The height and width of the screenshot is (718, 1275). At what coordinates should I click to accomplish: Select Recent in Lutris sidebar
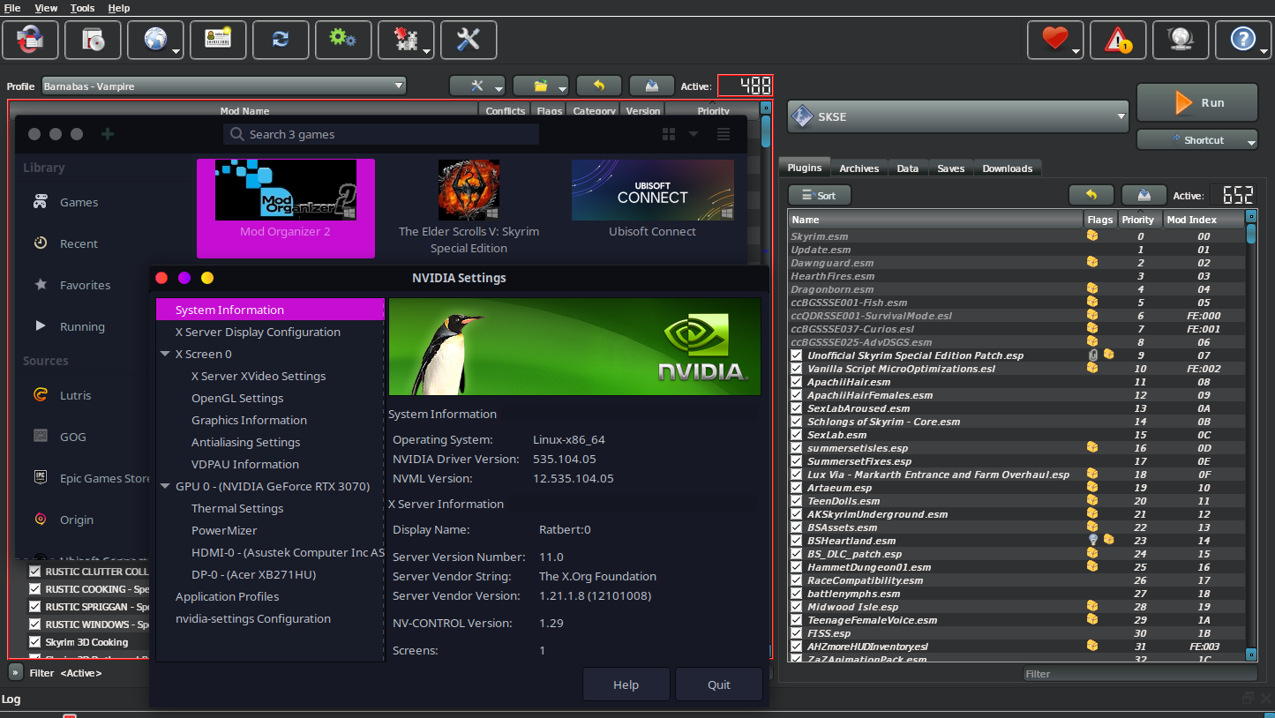(79, 243)
